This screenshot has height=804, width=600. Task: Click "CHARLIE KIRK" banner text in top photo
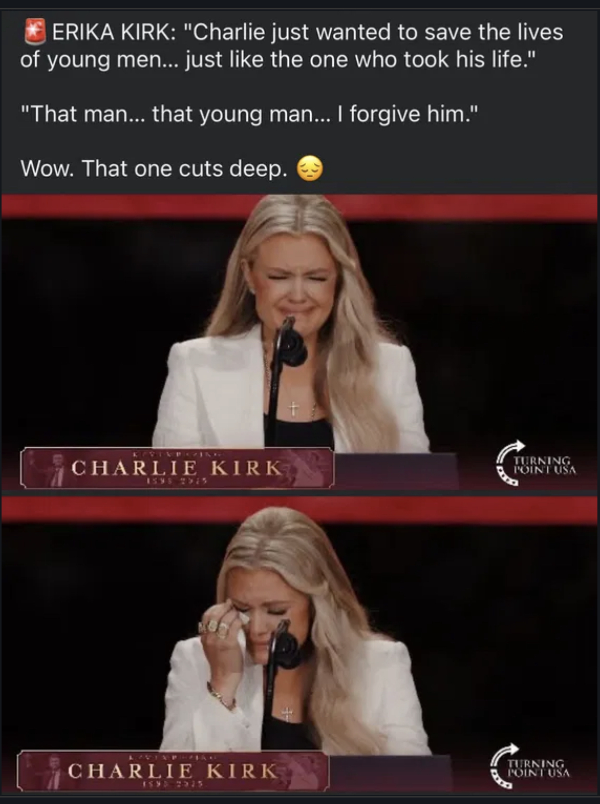point(177,468)
